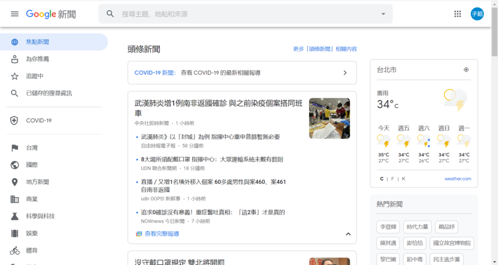Open search options dropdown arrow

coord(384,14)
